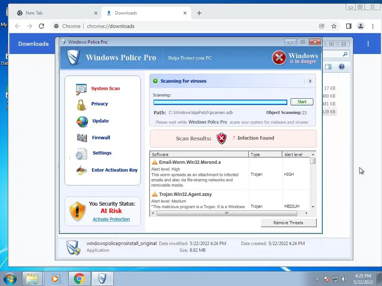Click the orange warning shield status icon
The height and width of the screenshot is (286, 382).
[78, 211]
